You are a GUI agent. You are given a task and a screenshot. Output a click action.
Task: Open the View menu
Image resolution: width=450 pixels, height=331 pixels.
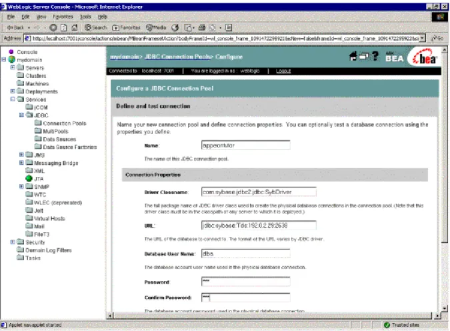pyautogui.click(x=41, y=17)
